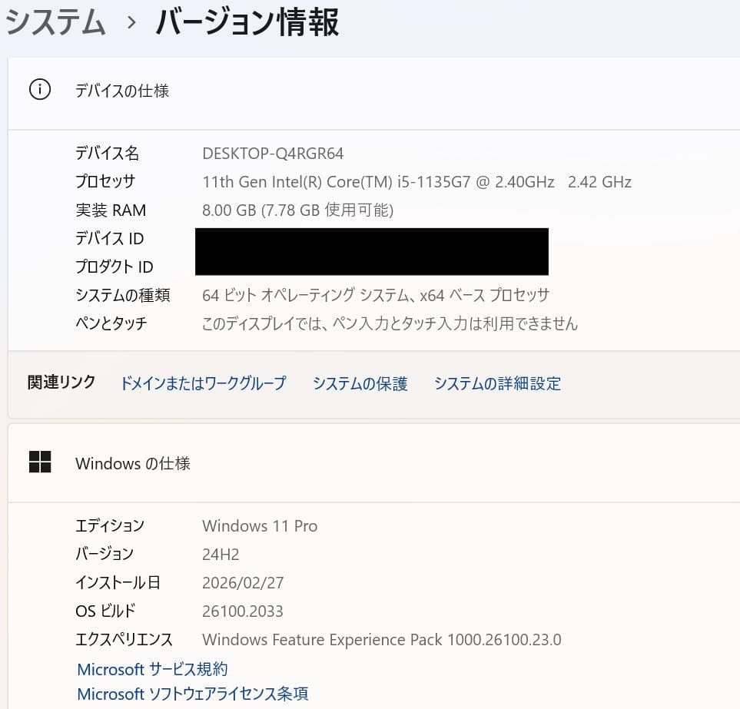Open the システムの保護 link

[359, 383]
